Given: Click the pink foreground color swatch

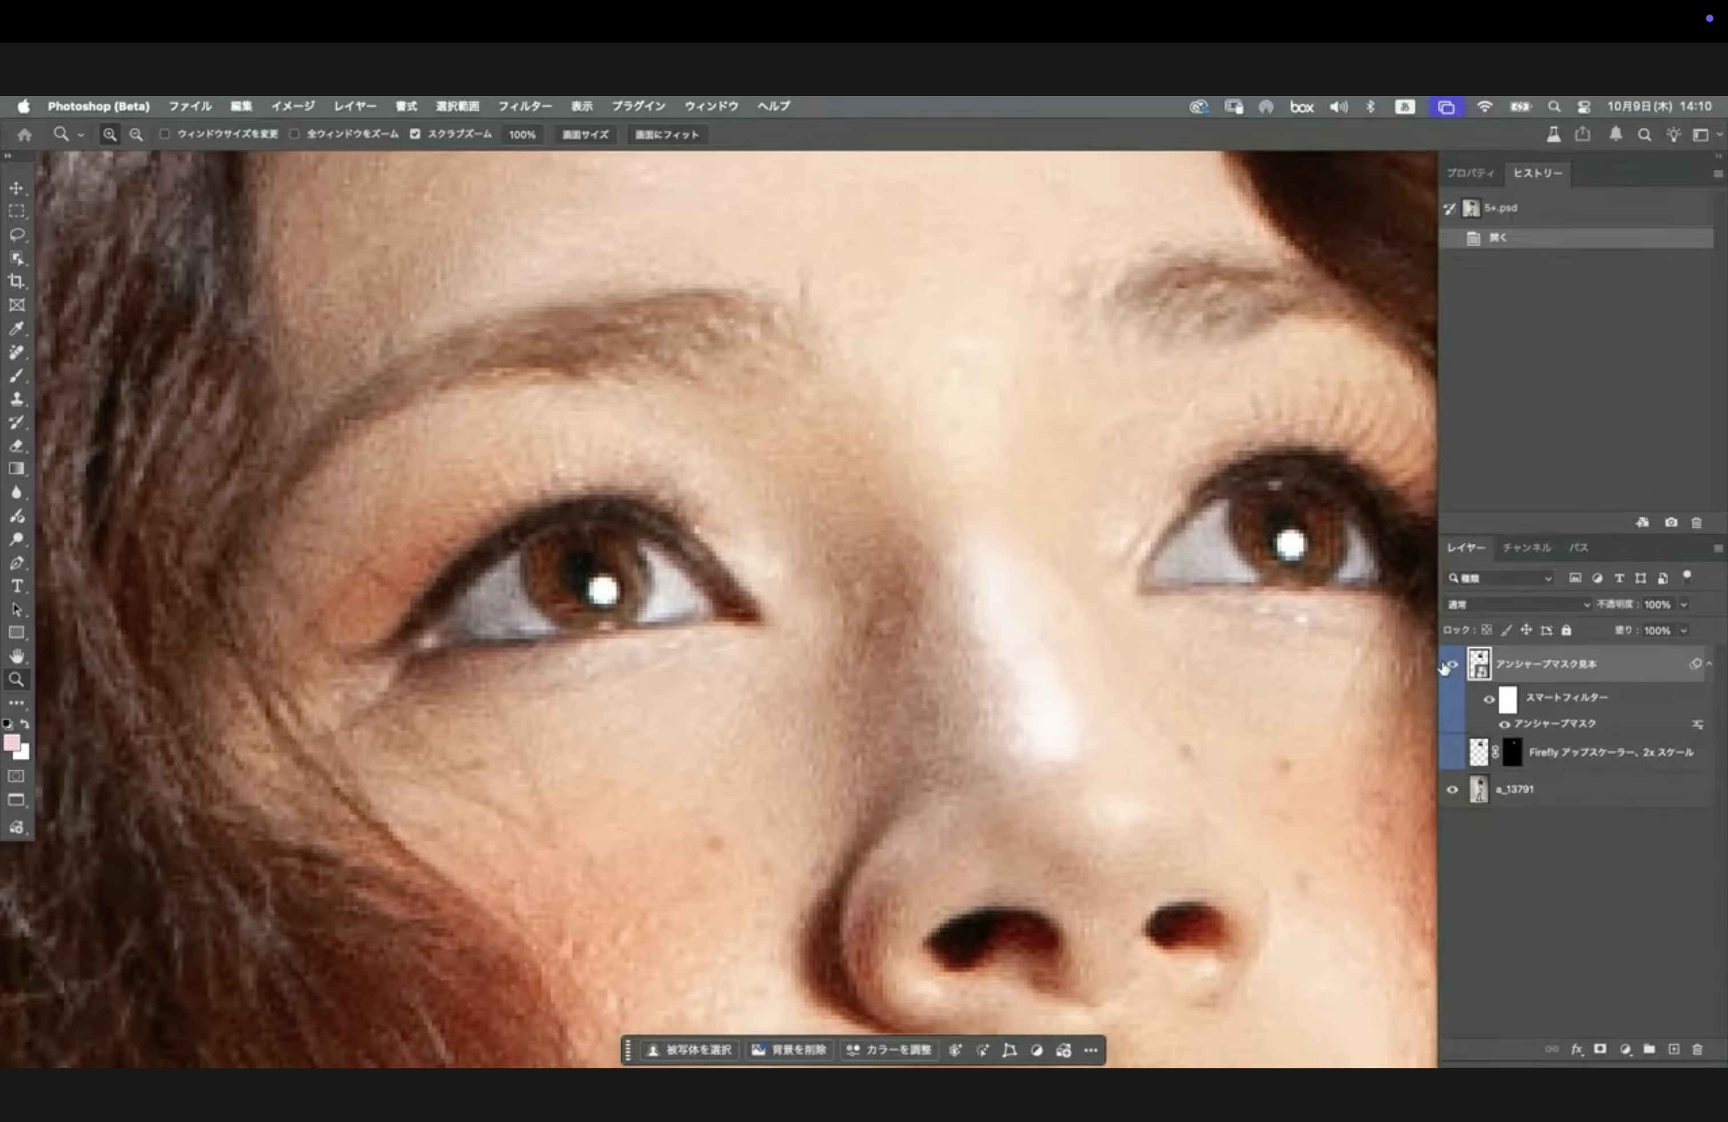Looking at the screenshot, I should pyautogui.click(x=11, y=743).
